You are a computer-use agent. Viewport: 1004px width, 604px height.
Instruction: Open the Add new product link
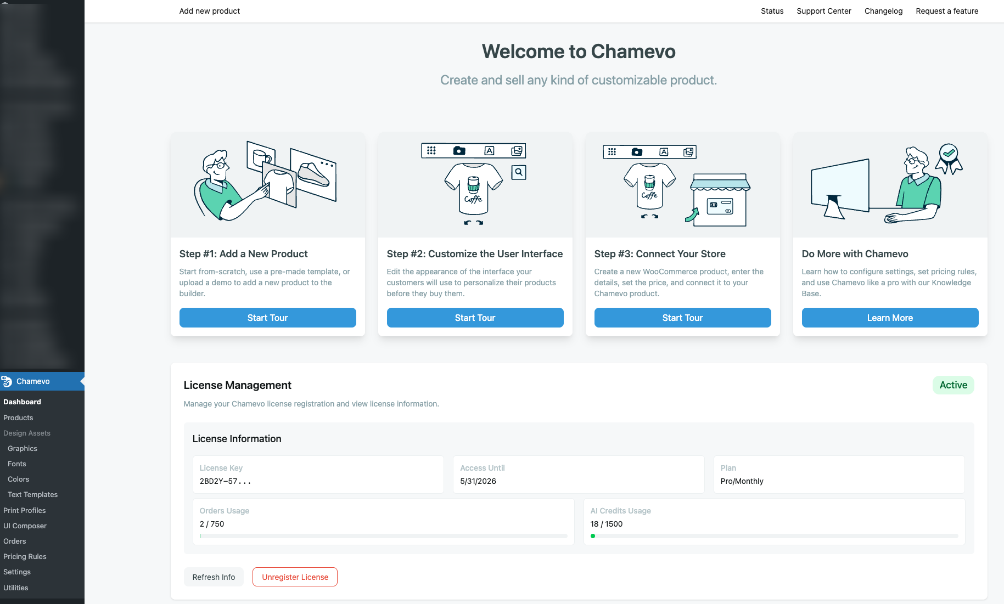(209, 11)
